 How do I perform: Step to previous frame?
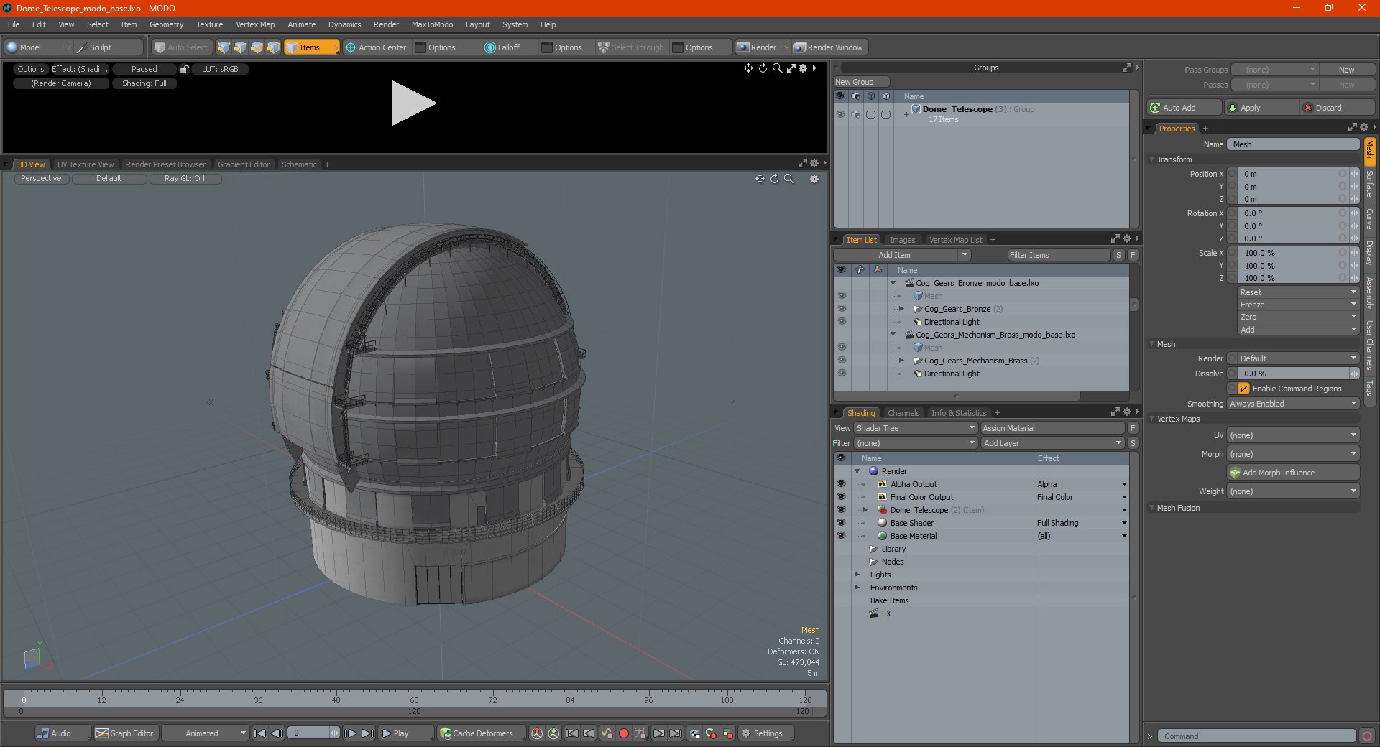click(277, 733)
